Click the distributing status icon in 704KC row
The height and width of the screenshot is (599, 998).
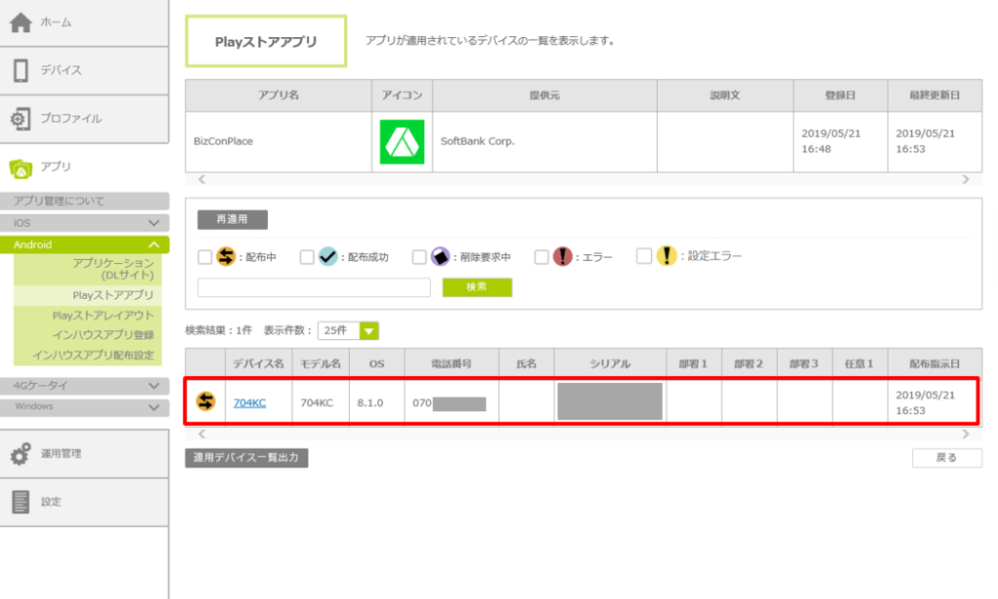tap(206, 401)
